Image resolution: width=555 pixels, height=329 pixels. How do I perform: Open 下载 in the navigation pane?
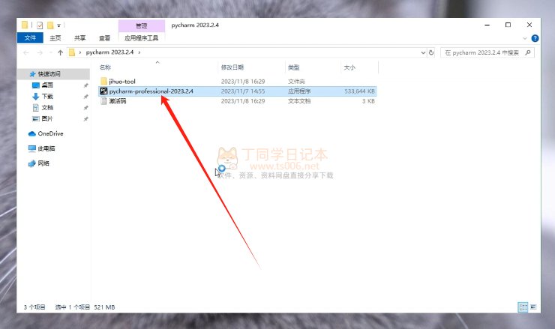point(47,97)
